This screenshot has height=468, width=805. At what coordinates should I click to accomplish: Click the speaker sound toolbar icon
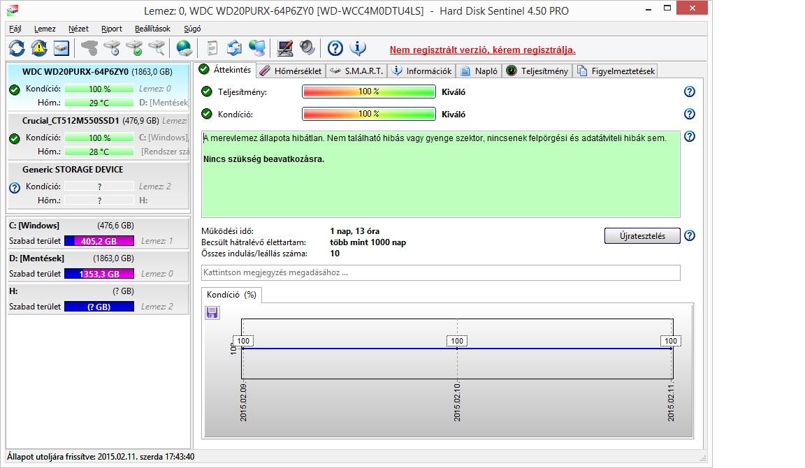(x=307, y=48)
